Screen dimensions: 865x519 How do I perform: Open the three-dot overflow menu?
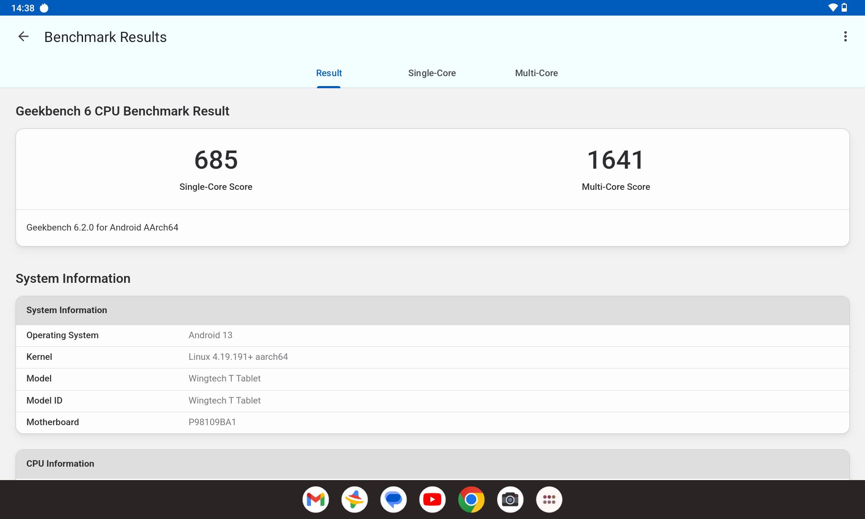pyautogui.click(x=845, y=37)
